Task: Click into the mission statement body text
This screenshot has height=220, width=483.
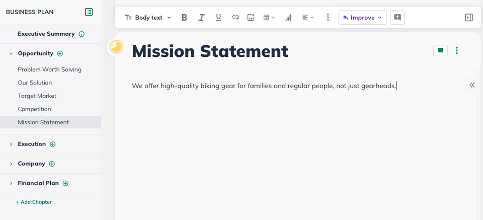Action: pos(264,86)
